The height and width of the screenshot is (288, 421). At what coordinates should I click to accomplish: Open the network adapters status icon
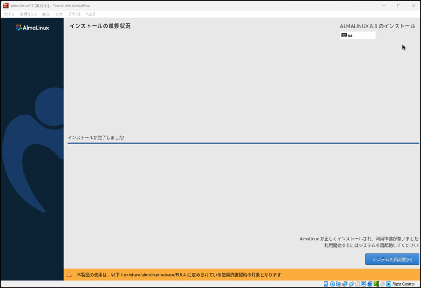(x=345, y=284)
